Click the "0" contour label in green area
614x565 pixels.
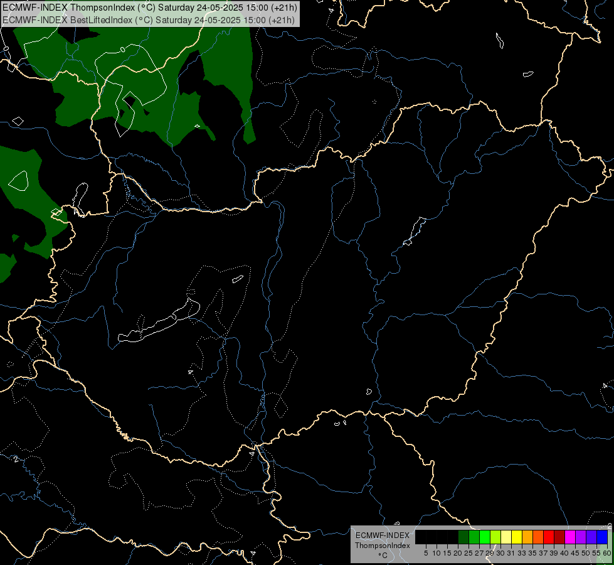(122, 50)
